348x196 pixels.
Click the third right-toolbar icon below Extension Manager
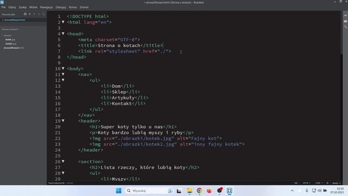(345, 27)
